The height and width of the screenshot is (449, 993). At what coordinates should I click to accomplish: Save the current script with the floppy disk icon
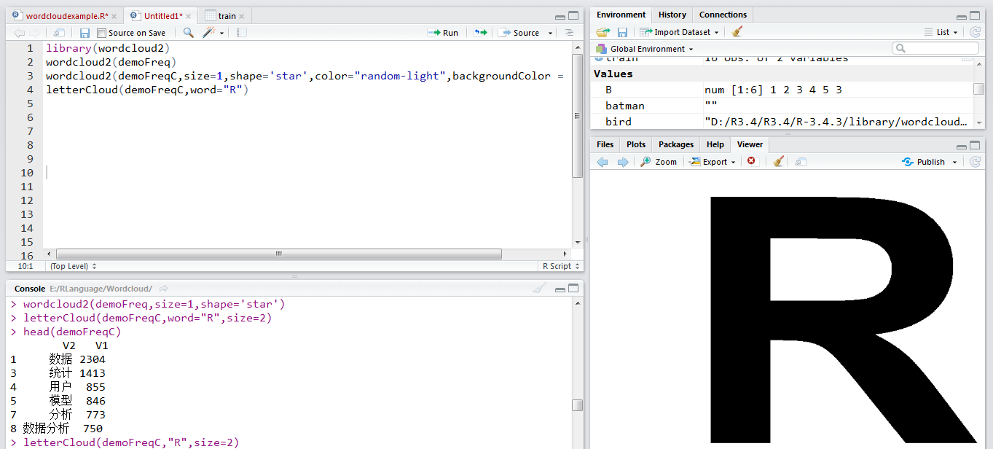coord(85,33)
